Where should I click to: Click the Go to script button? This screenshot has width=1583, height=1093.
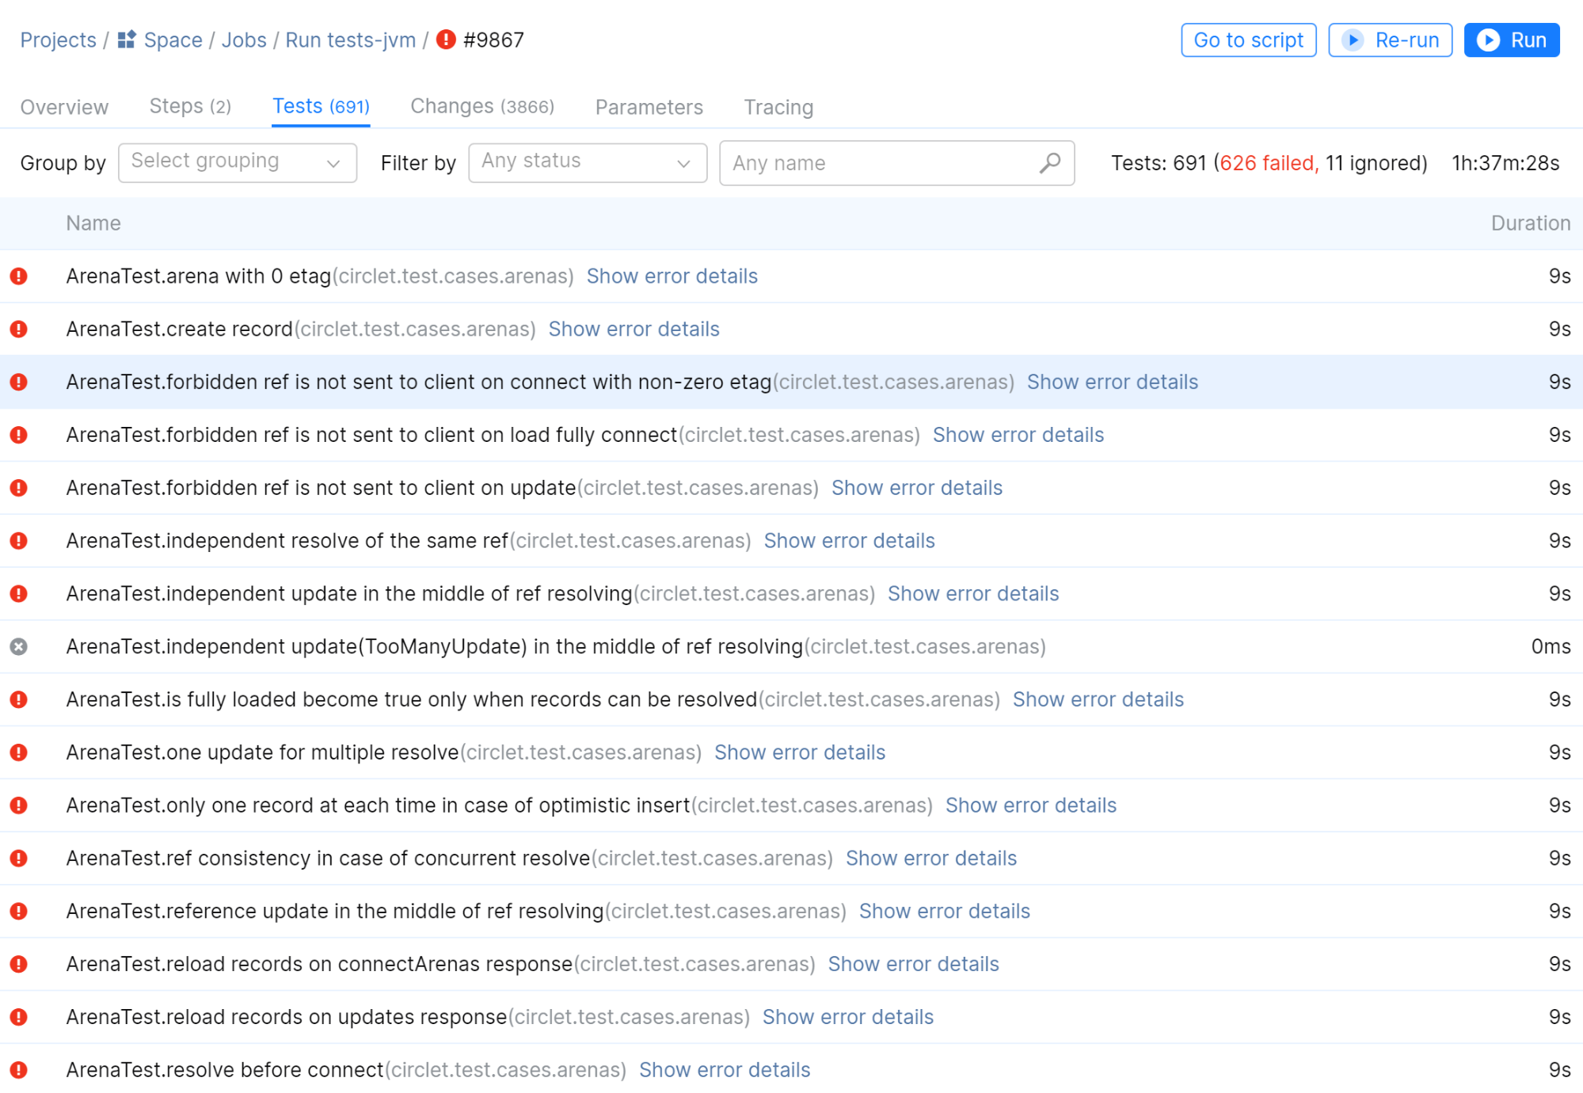tap(1249, 40)
